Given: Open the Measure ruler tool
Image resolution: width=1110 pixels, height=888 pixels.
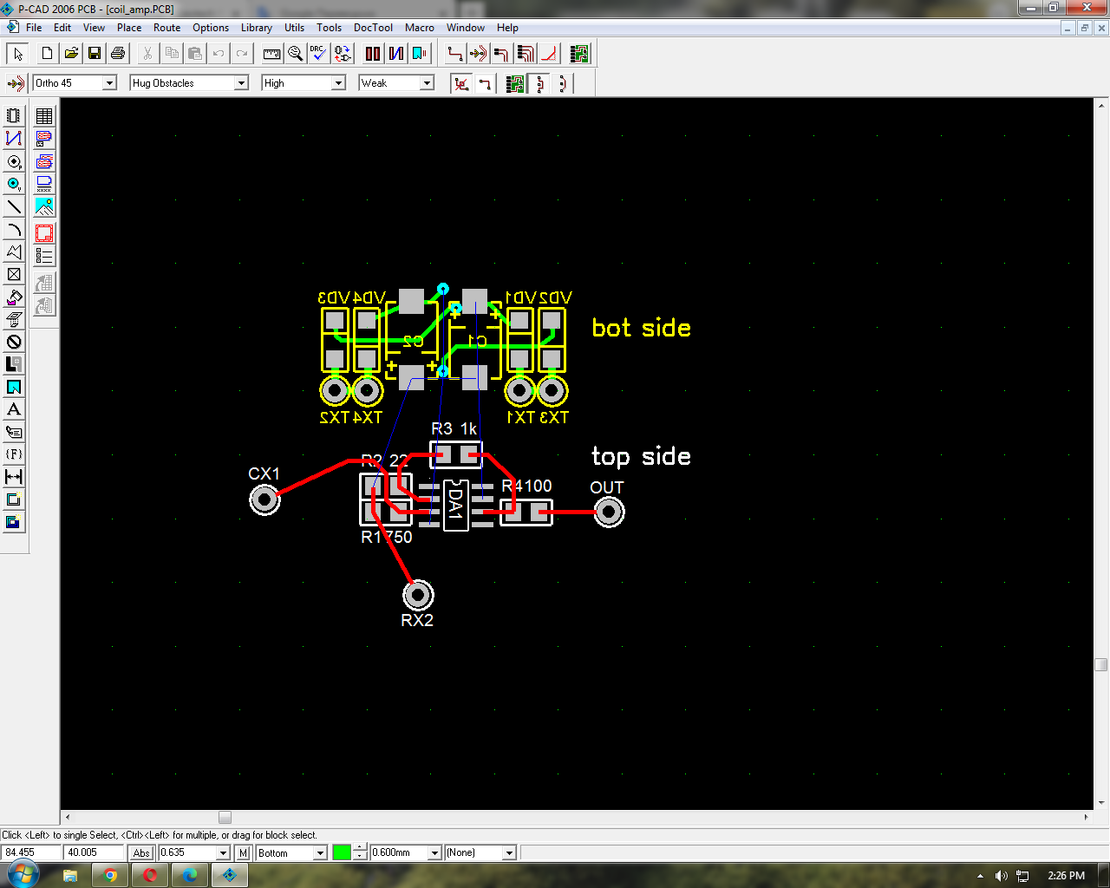Looking at the screenshot, I should 272,54.
